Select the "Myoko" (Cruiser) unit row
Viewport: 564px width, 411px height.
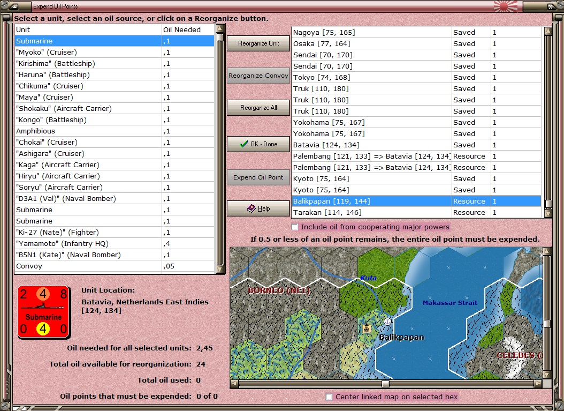tap(115, 52)
